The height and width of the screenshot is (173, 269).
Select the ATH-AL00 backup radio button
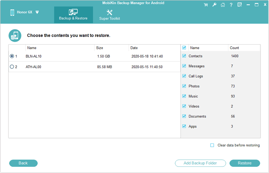tap(12, 67)
